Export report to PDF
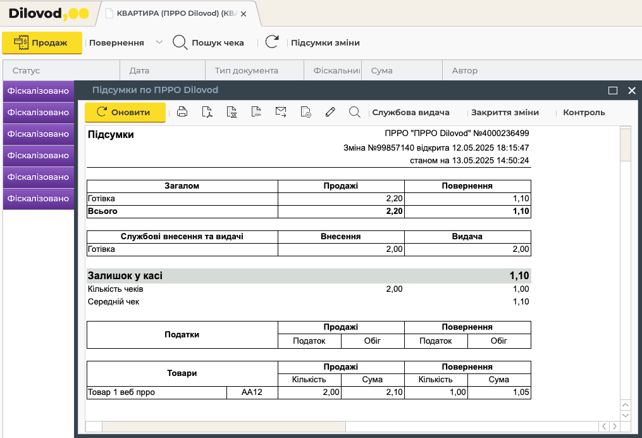 (207, 112)
